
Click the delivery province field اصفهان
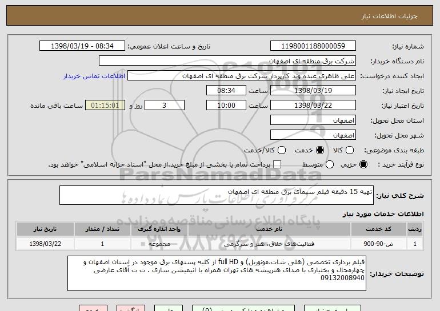click(313, 120)
